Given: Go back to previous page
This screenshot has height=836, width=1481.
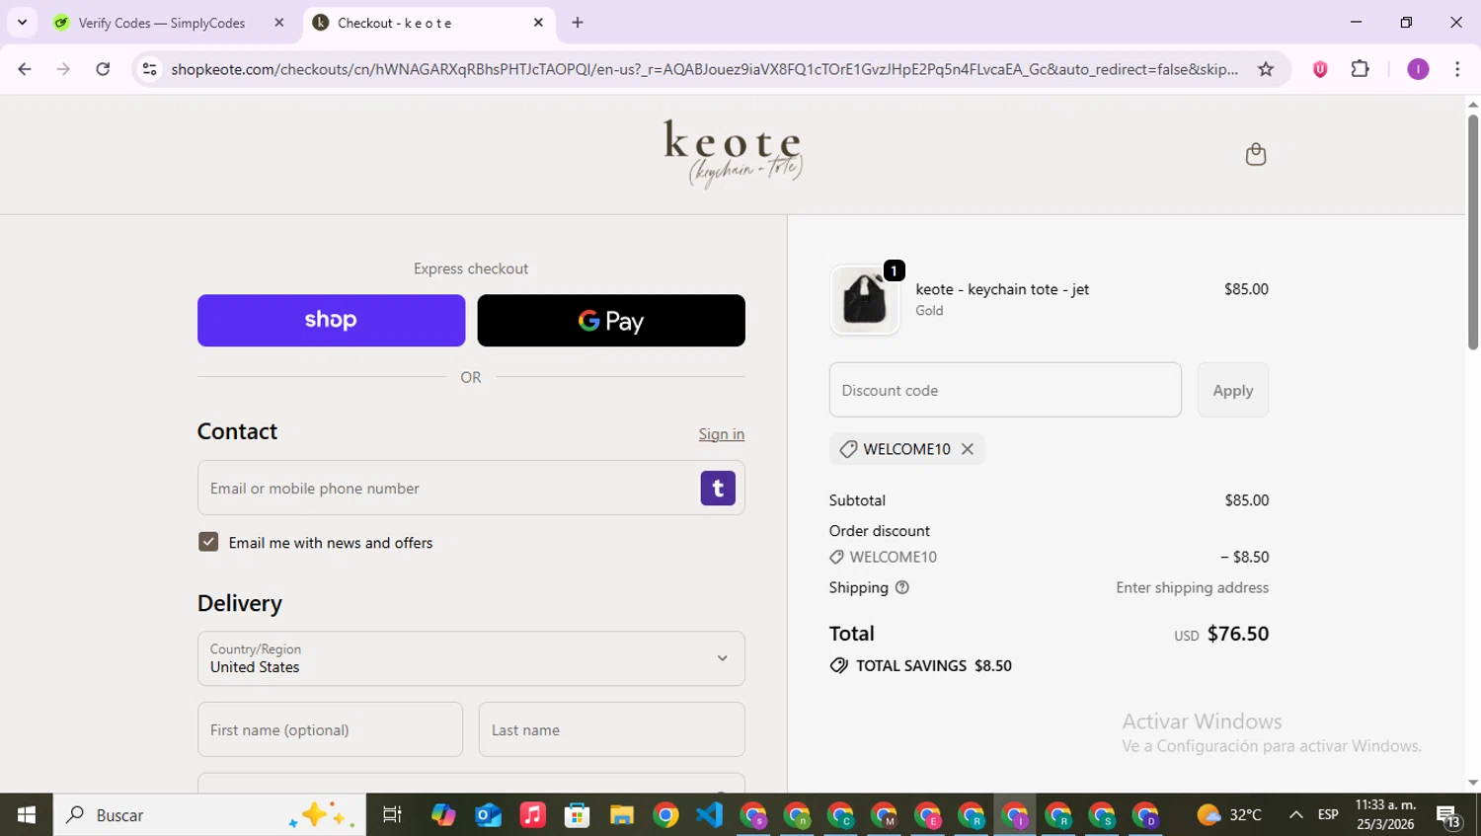Looking at the screenshot, I should pos(25,69).
